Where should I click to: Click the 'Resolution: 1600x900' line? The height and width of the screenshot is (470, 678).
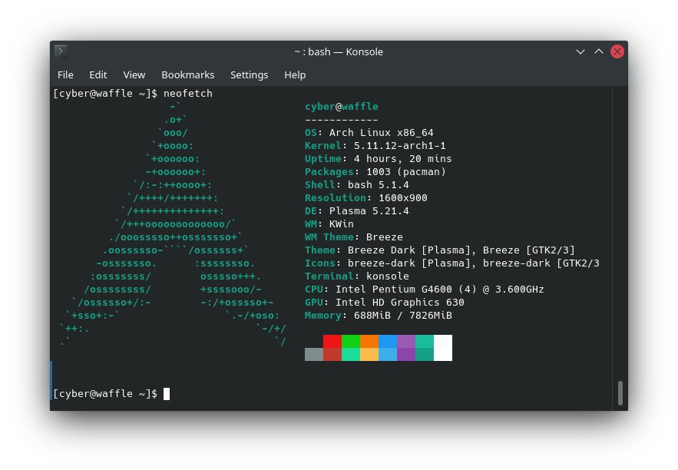(366, 197)
